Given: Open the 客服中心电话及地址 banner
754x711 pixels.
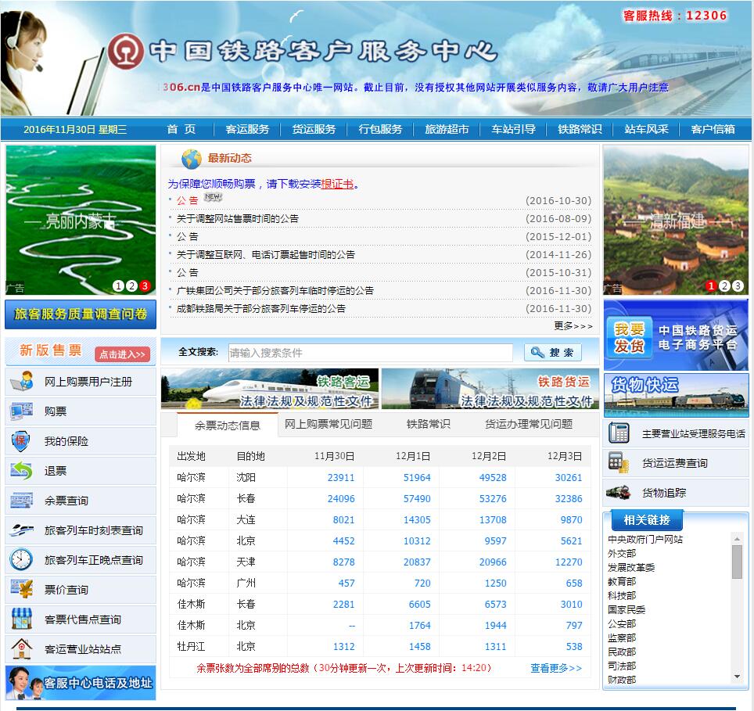Looking at the screenshot, I should [81, 683].
